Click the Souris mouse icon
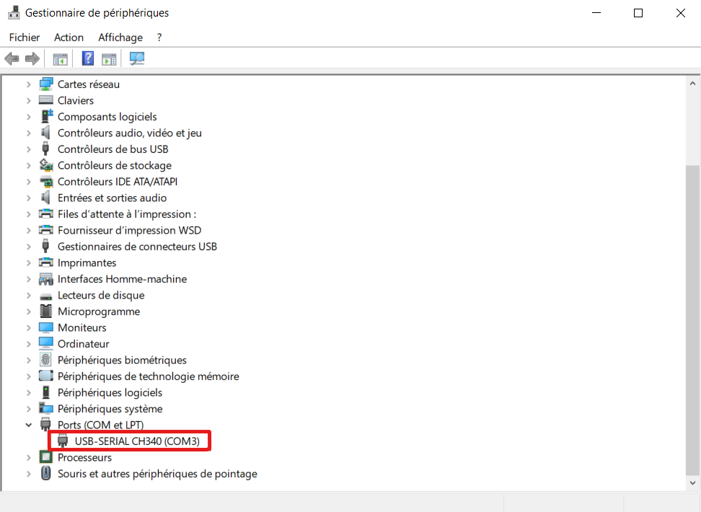701x512 pixels. point(45,473)
